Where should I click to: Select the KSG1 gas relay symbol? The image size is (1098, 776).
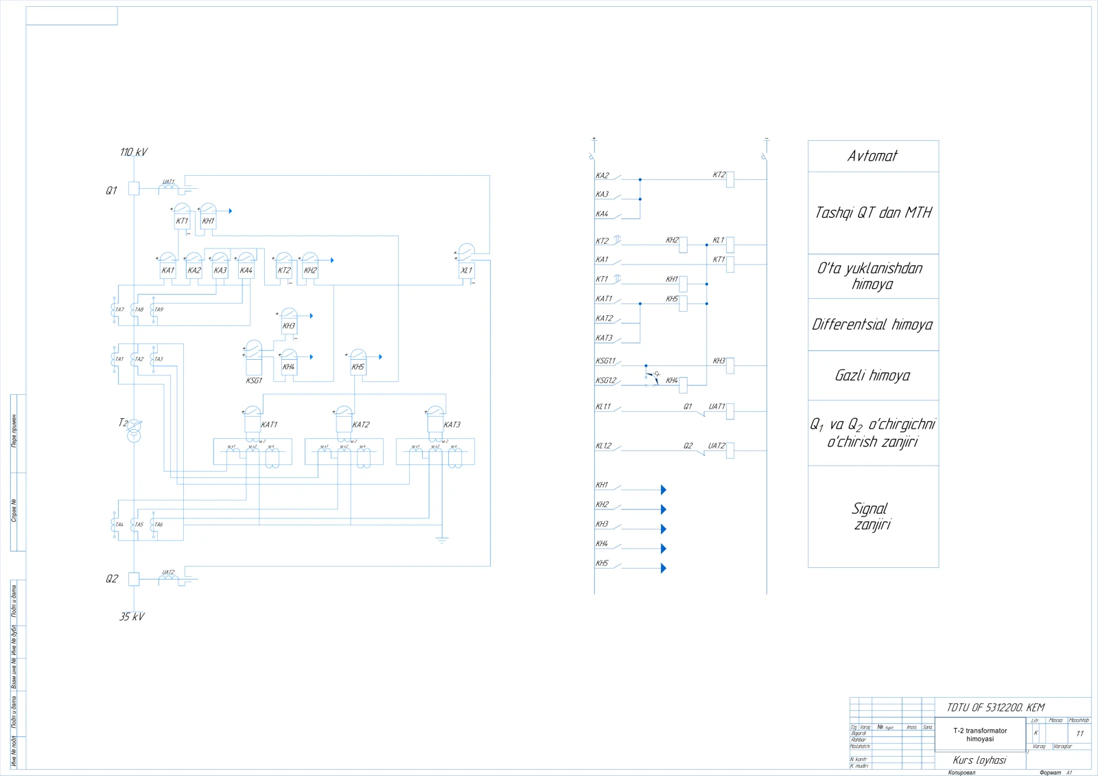click(253, 358)
